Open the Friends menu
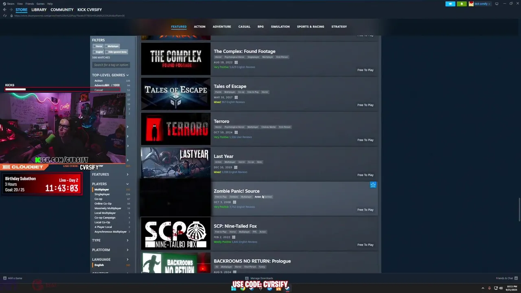Screen dimensions: 521x293 click(29, 4)
